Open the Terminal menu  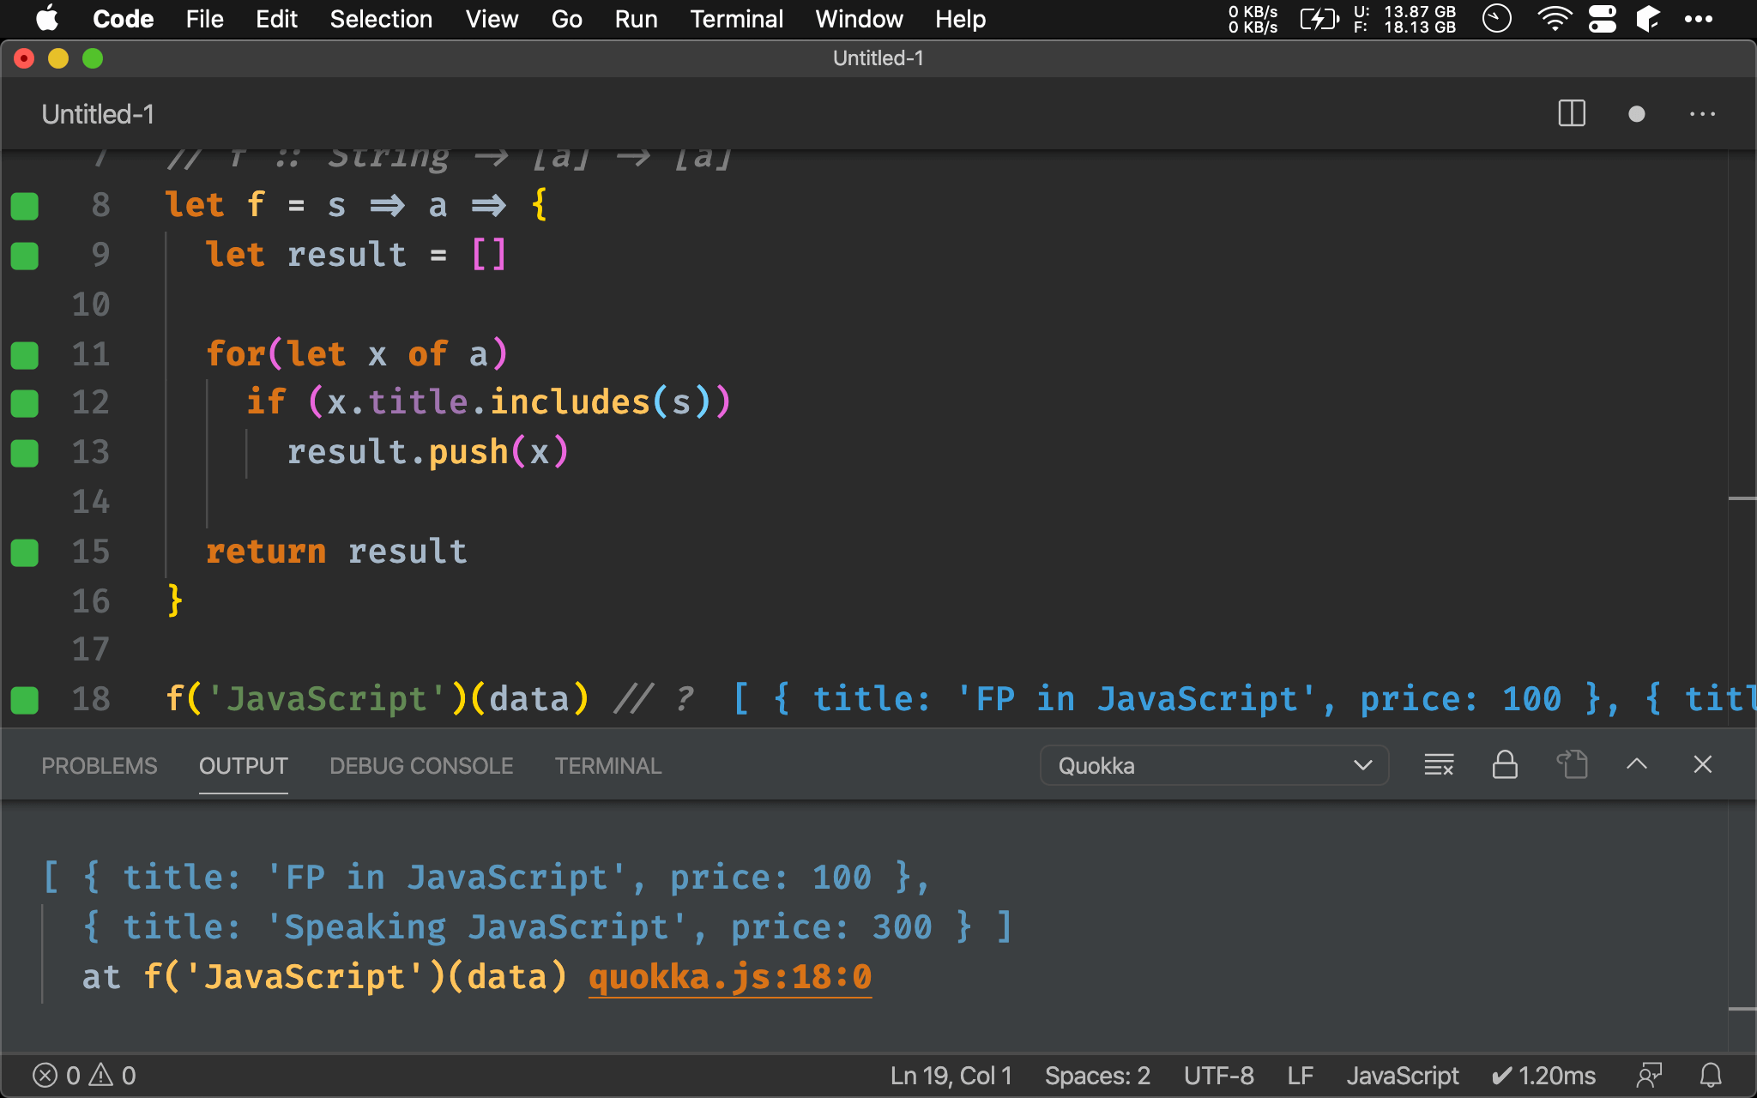coord(736,19)
